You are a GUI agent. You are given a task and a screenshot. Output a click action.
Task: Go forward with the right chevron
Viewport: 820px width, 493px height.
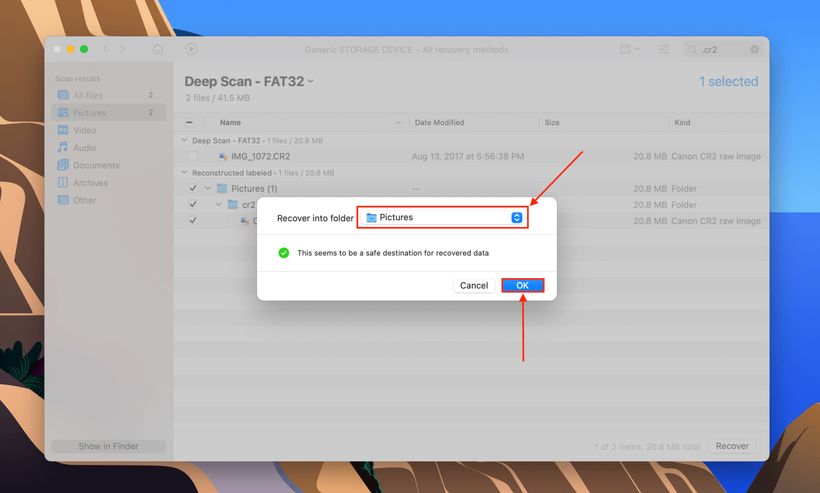(122, 49)
